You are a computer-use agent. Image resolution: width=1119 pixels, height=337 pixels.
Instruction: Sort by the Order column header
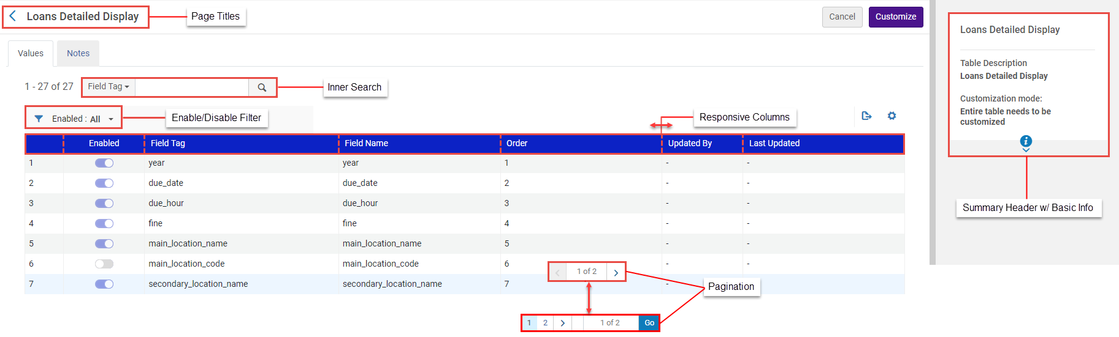pyautogui.click(x=581, y=143)
